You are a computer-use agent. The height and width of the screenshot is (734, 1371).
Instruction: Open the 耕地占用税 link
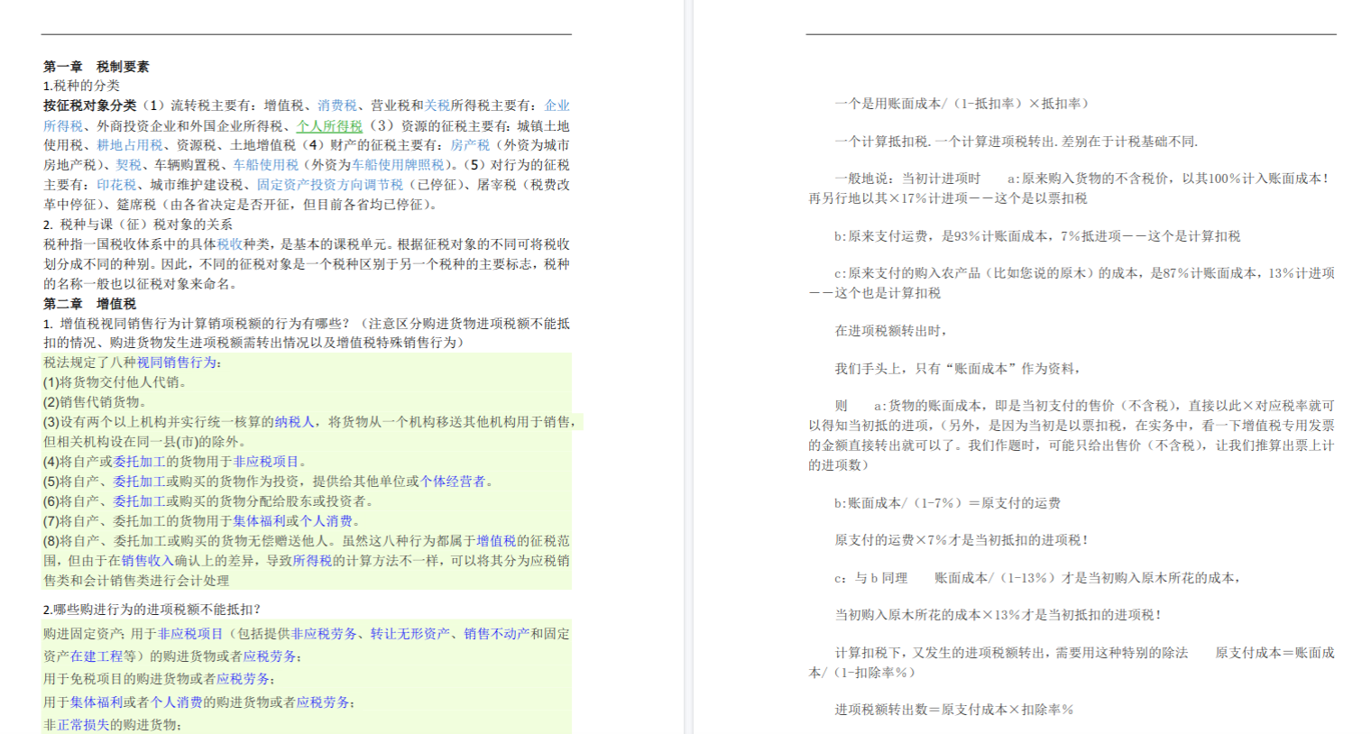(x=130, y=145)
